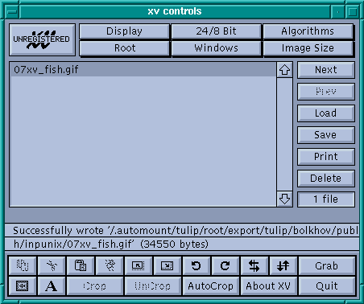
Task: Flip image horizontally
Action: point(254,265)
